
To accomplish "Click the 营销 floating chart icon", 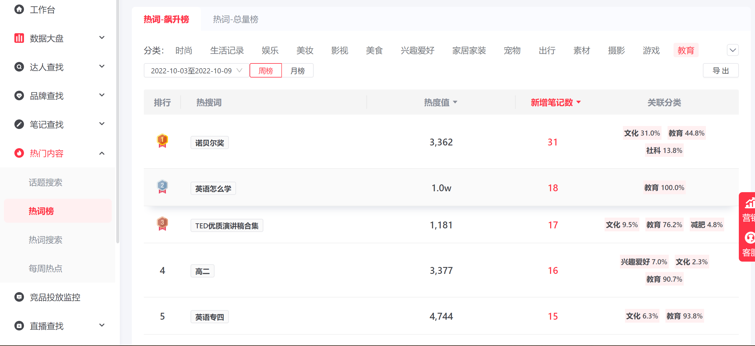I will (750, 203).
